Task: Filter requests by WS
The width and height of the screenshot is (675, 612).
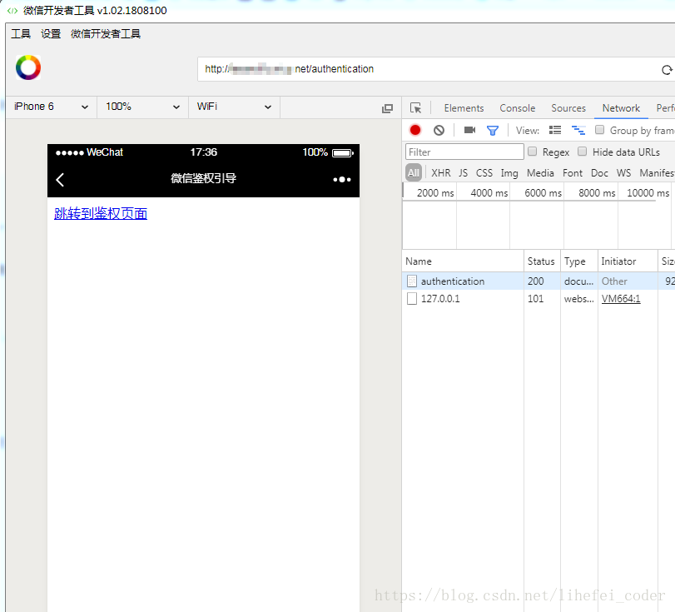Action: click(x=623, y=173)
